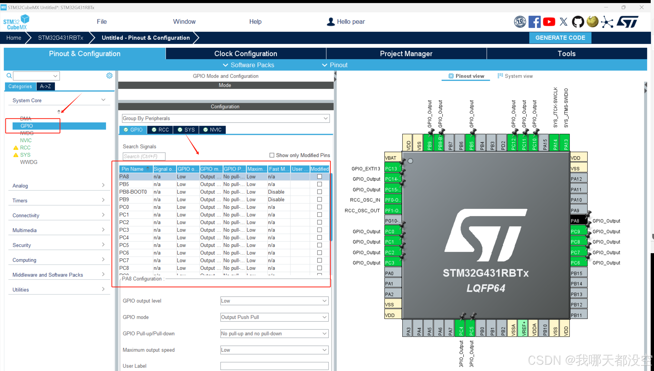
Task: Click the Search Signals input field
Action: [144, 156]
